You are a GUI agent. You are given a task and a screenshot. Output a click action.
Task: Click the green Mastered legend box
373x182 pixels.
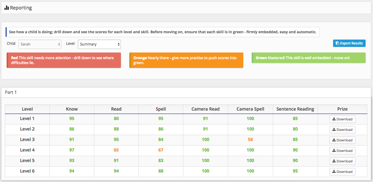click(x=308, y=58)
